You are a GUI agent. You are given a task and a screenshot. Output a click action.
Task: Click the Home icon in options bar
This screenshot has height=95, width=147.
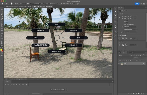pos(2,4)
